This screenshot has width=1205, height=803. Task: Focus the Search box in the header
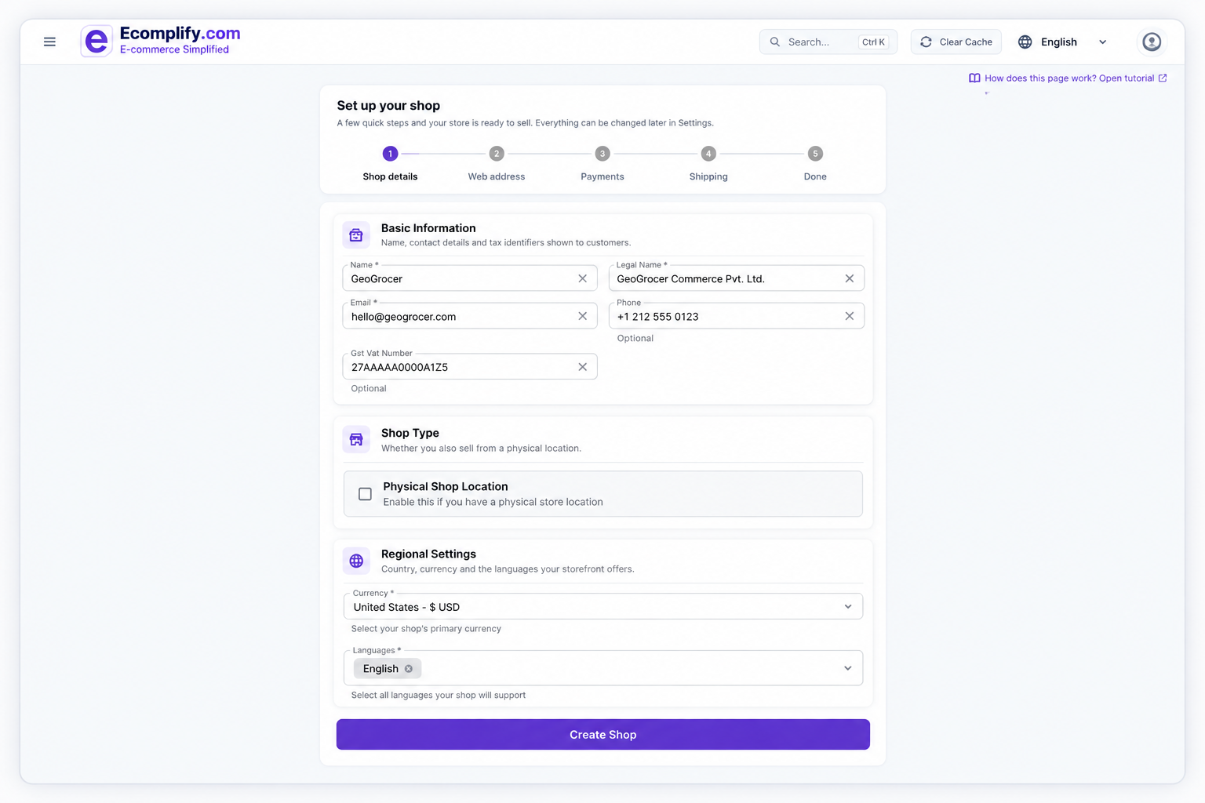[x=828, y=42]
